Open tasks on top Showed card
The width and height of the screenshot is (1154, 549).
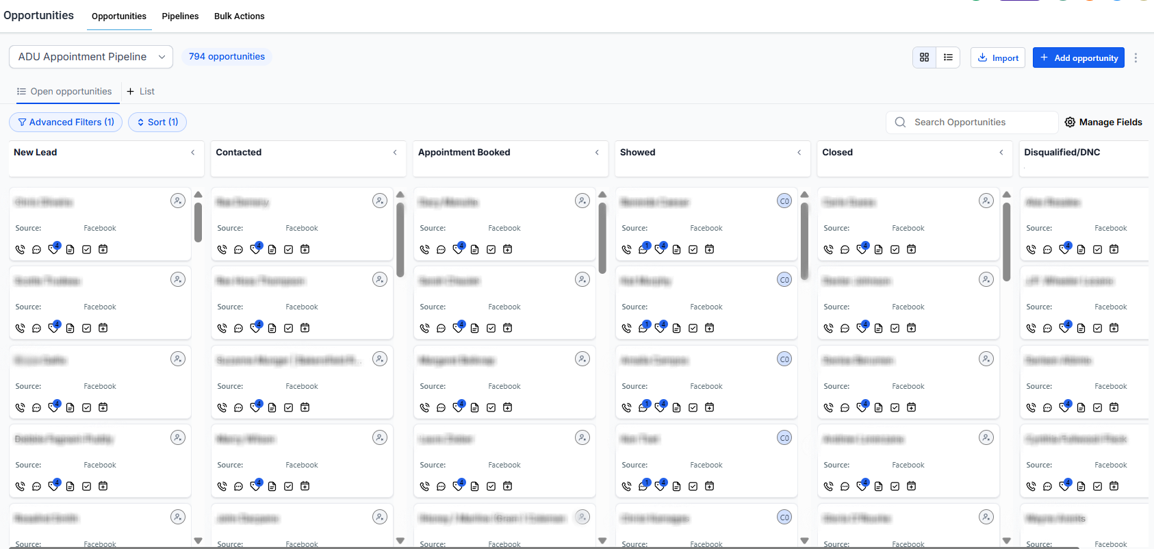coord(693,250)
